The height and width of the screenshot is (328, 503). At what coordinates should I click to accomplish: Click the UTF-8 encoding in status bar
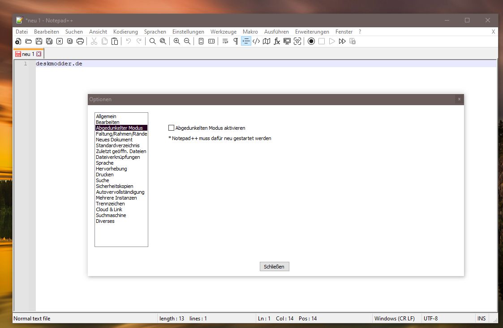click(x=430, y=319)
